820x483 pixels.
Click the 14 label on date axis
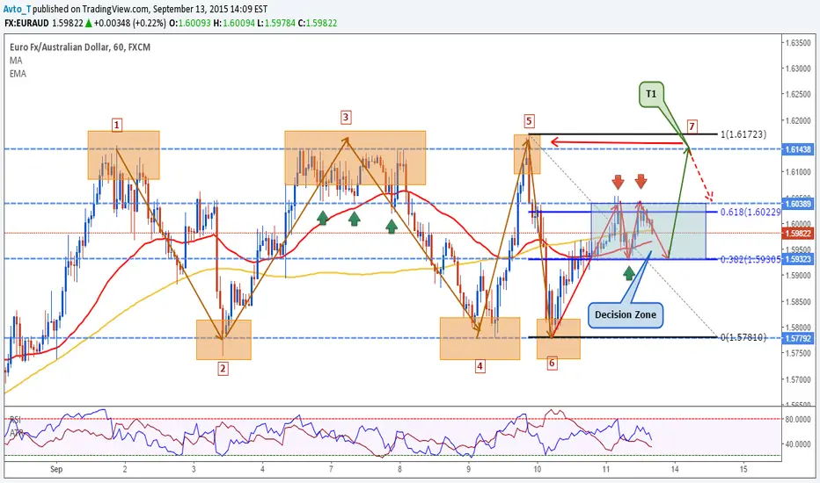point(675,469)
